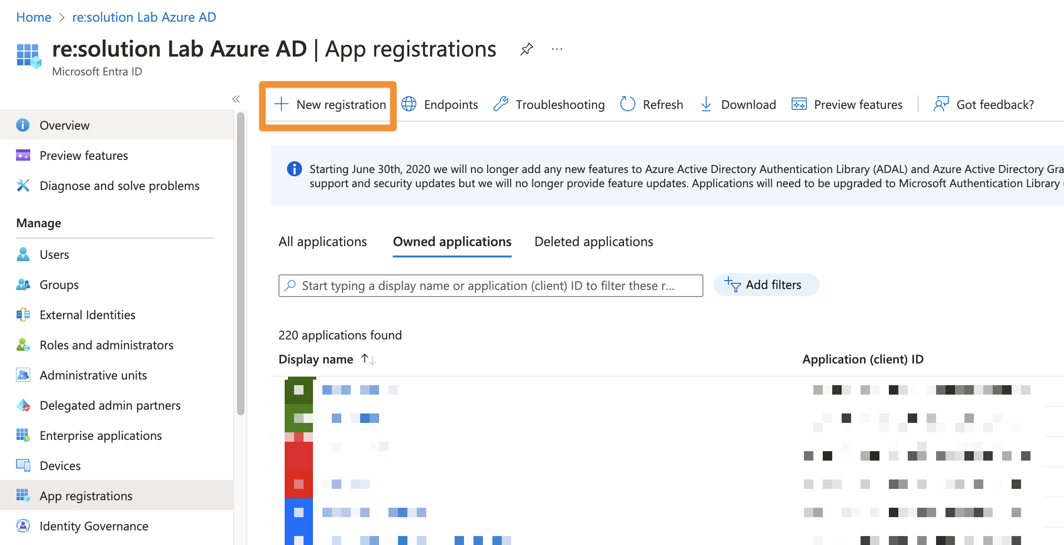Click the Add filters button
The image size is (1064, 545).
(x=766, y=285)
